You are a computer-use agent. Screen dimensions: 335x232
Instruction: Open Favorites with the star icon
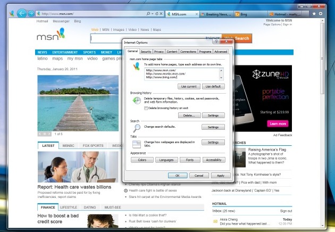pos(314,14)
